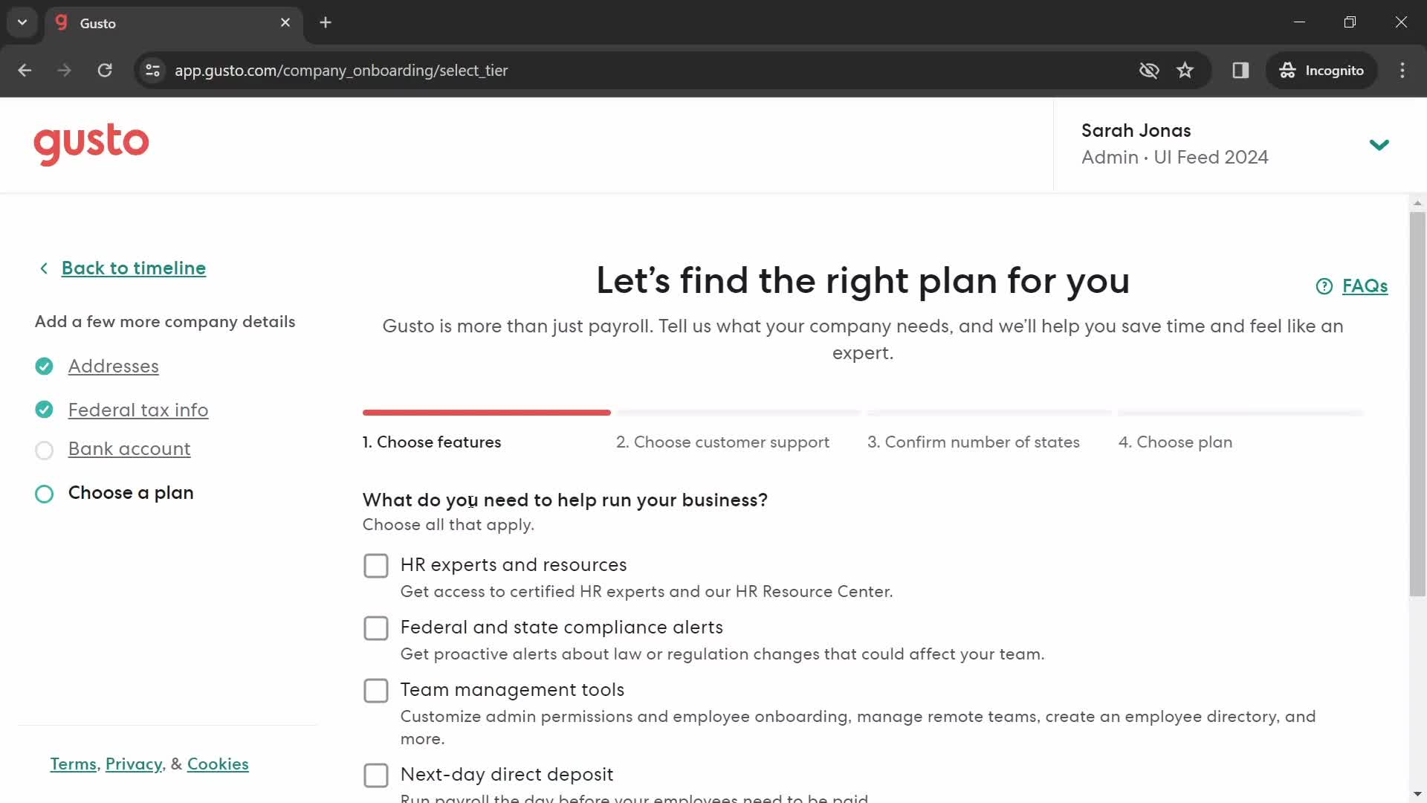
Task: Click the account dropdown arrow for Sarah Jonas
Action: [x=1379, y=144]
